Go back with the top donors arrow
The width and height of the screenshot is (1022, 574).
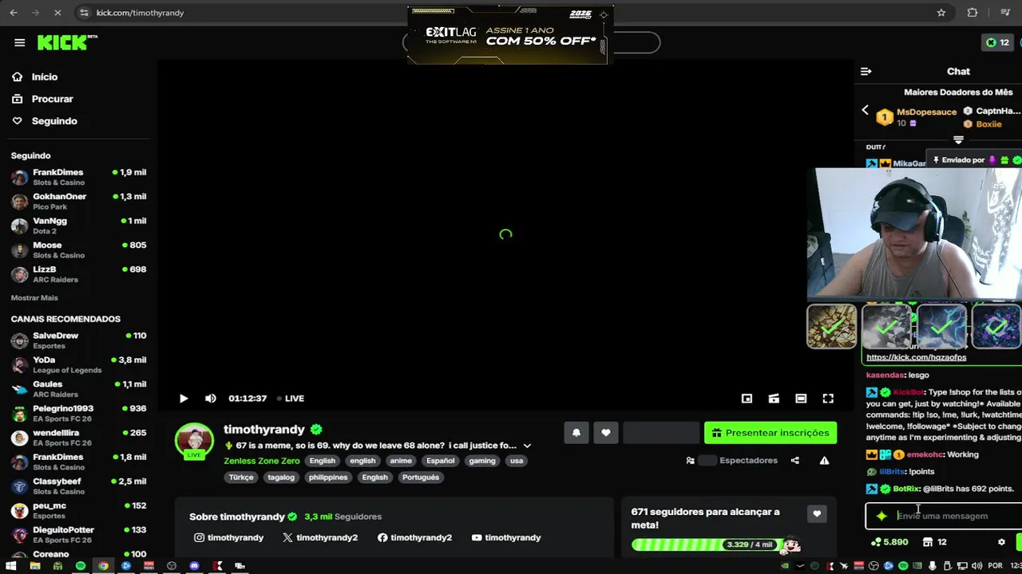pyautogui.click(x=865, y=111)
